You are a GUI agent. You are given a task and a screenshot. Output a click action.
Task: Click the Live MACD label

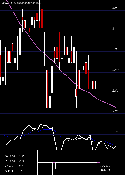(105, 168)
